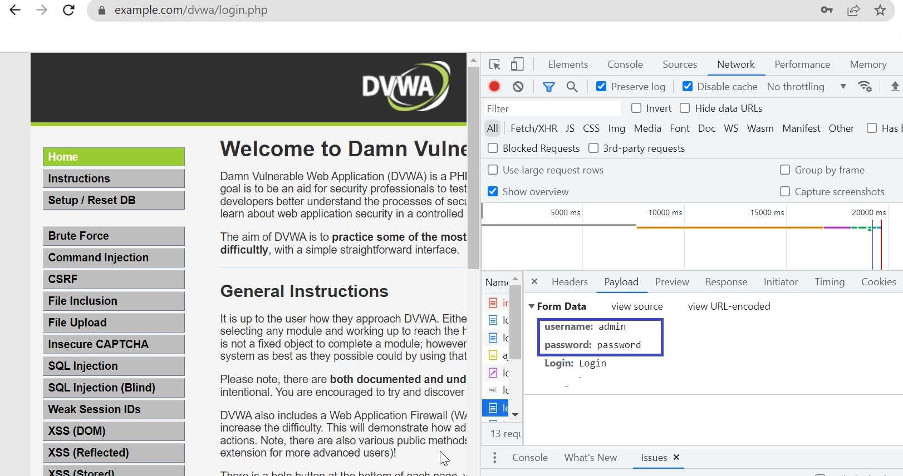The image size is (903, 476).
Task: Open saved passwords key icon
Action: pos(827,10)
